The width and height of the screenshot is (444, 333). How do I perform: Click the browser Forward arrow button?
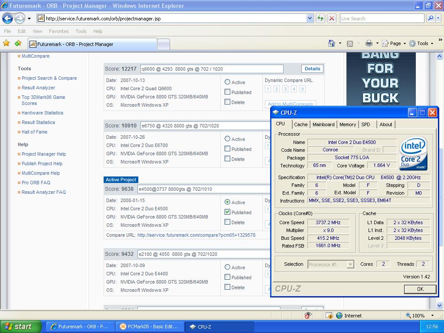tap(20, 19)
